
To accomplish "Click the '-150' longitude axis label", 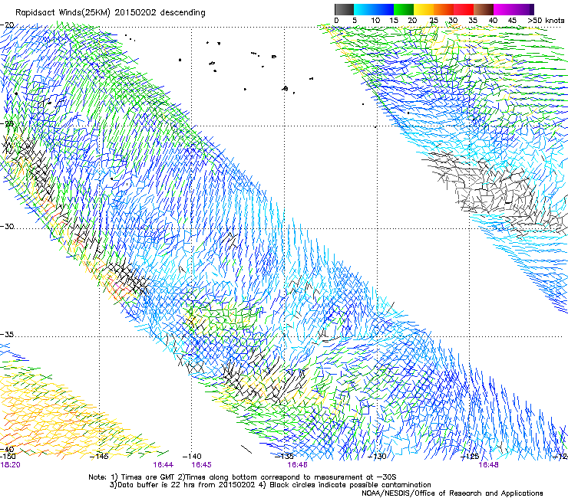I will pyautogui.click(x=8, y=457).
